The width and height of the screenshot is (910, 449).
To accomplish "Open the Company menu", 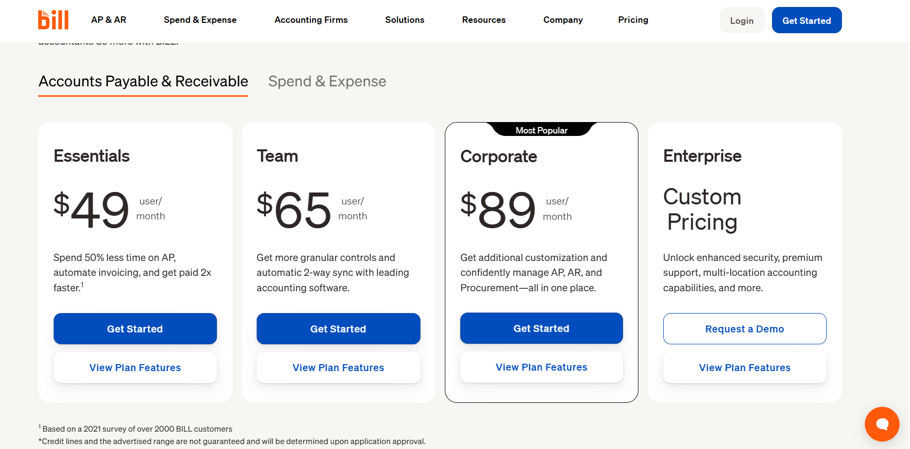I will [x=563, y=20].
